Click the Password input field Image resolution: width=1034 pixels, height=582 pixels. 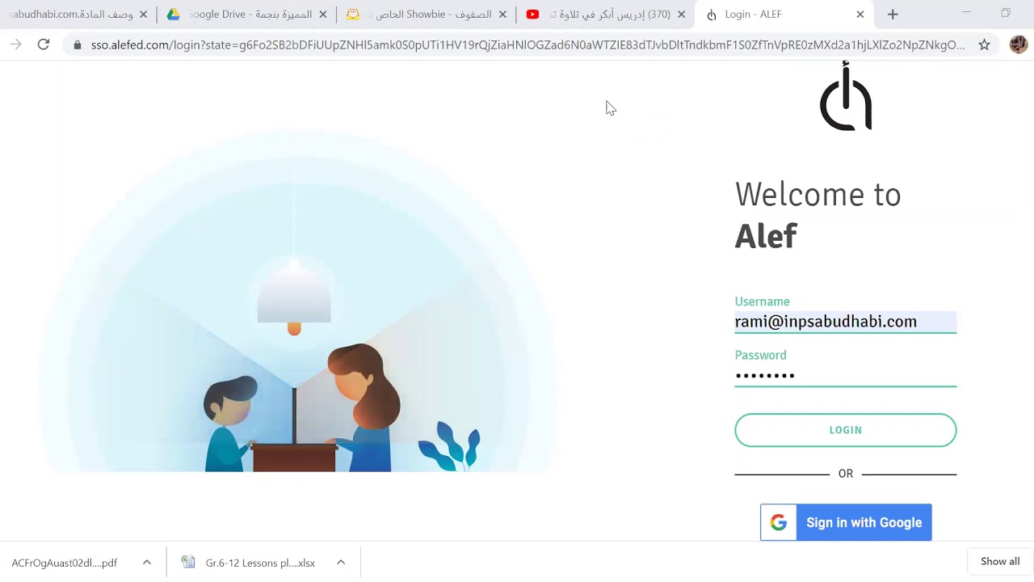[x=846, y=375]
